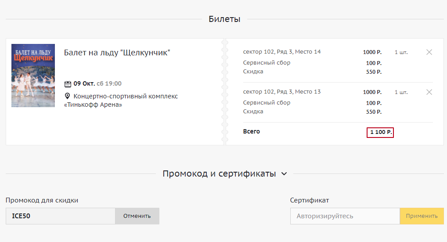447x242 pixels.
Task: Click the 1 шт. quantity for Место 13
Action: pyautogui.click(x=401, y=92)
